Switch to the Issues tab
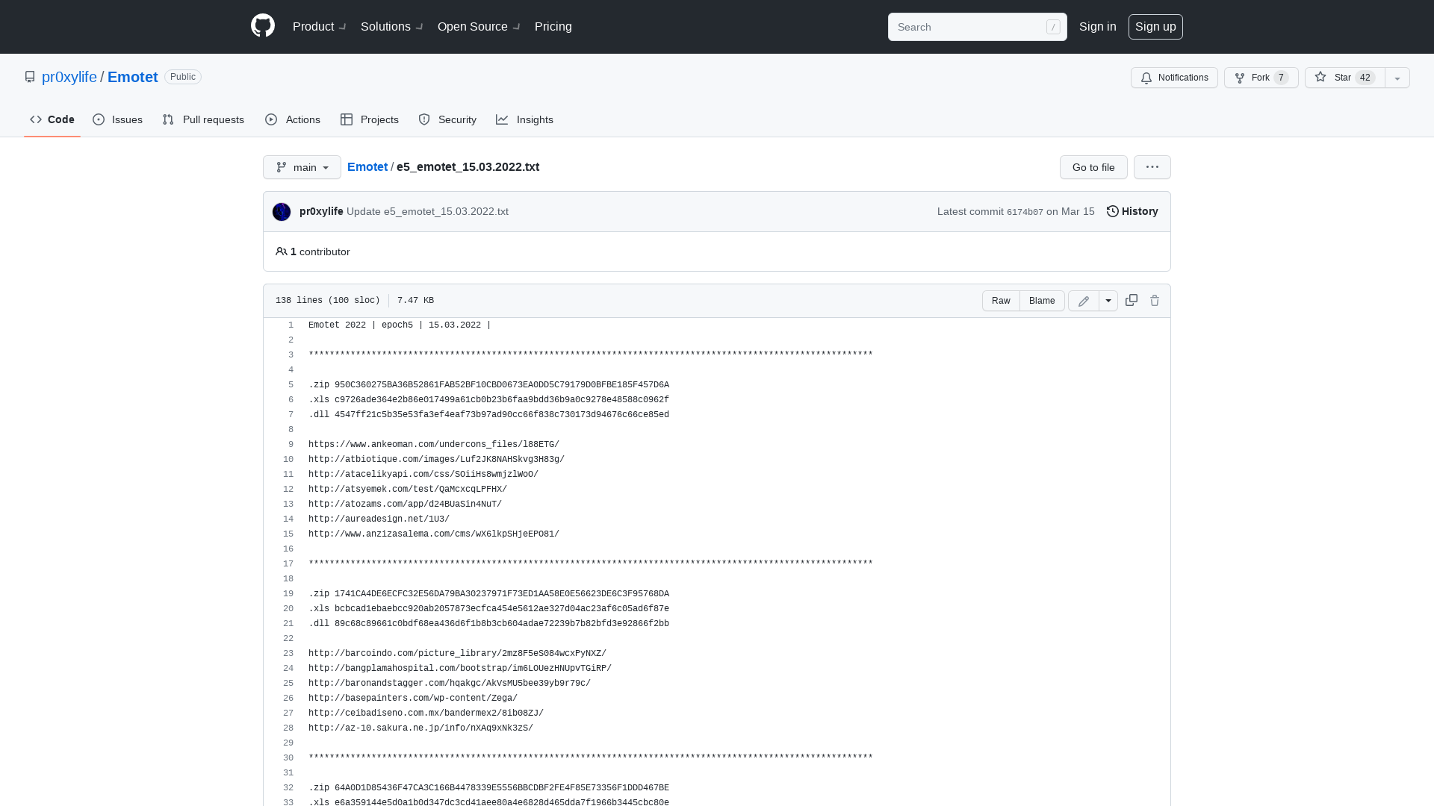The width and height of the screenshot is (1434, 806). [x=118, y=119]
